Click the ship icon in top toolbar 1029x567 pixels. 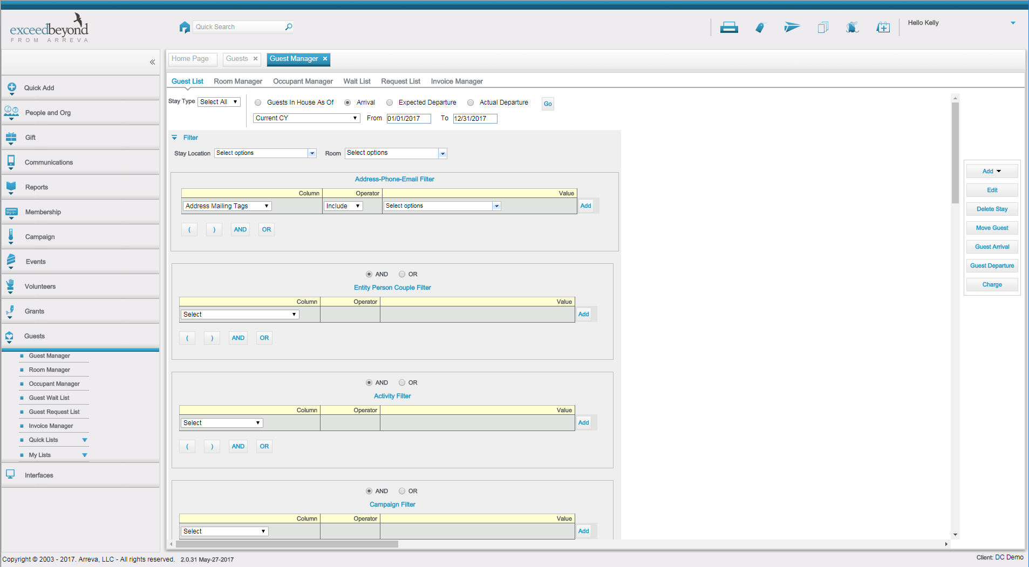[853, 27]
